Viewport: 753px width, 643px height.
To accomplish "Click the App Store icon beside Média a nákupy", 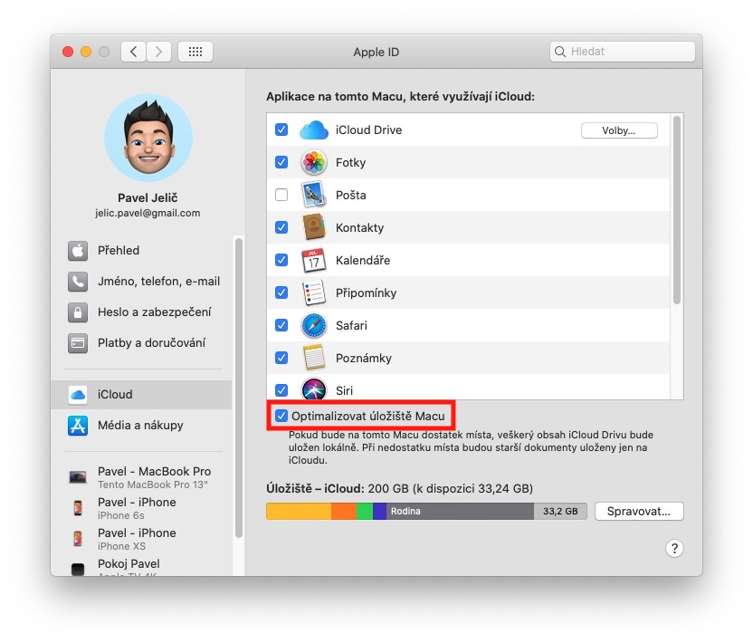I will coord(78,426).
